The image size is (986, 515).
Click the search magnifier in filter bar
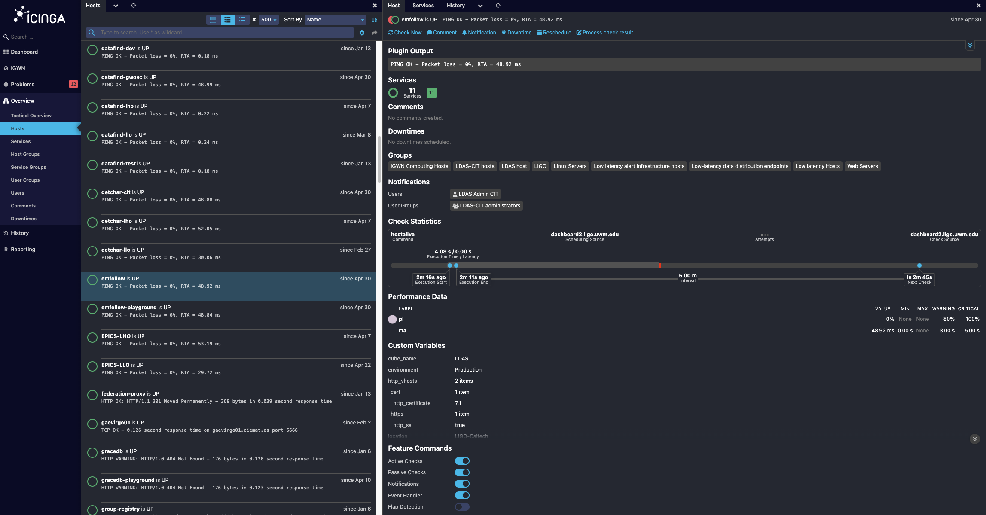pyautogui.click(x=92, y=33)
